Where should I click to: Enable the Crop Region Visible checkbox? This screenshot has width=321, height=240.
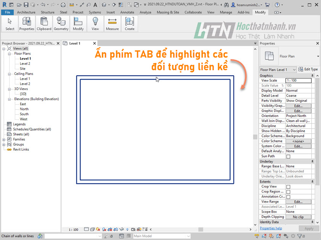[288, 192]
